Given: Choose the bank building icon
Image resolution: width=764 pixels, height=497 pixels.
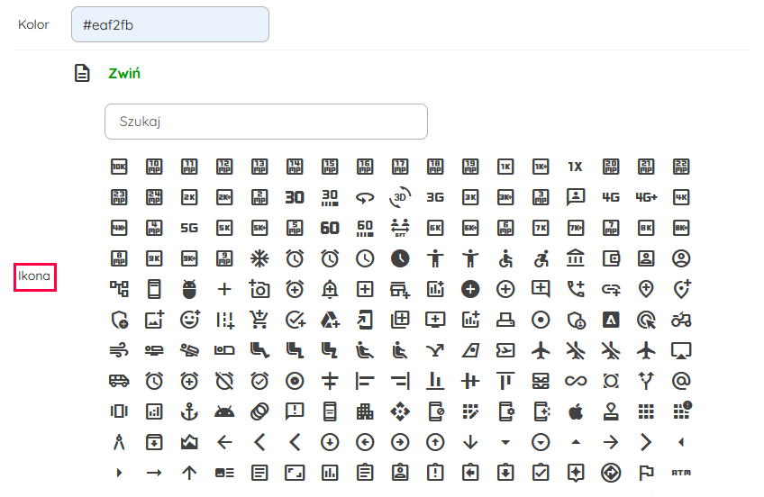Looking at the screenshot, I should 576,258.
